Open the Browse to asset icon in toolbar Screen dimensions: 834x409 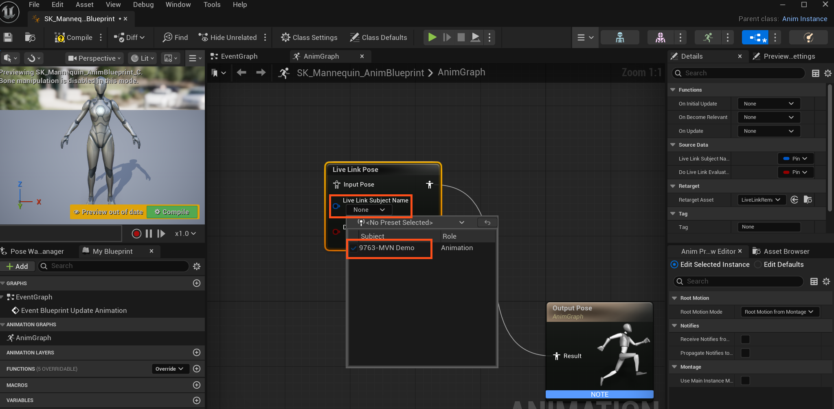click(x=30, y=37)
